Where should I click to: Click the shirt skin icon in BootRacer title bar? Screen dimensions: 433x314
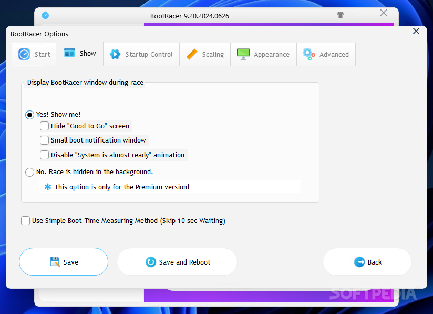pos(341,15)
